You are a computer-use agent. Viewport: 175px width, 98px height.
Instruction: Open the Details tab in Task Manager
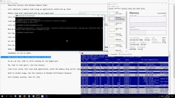click(x=138, y=9)
